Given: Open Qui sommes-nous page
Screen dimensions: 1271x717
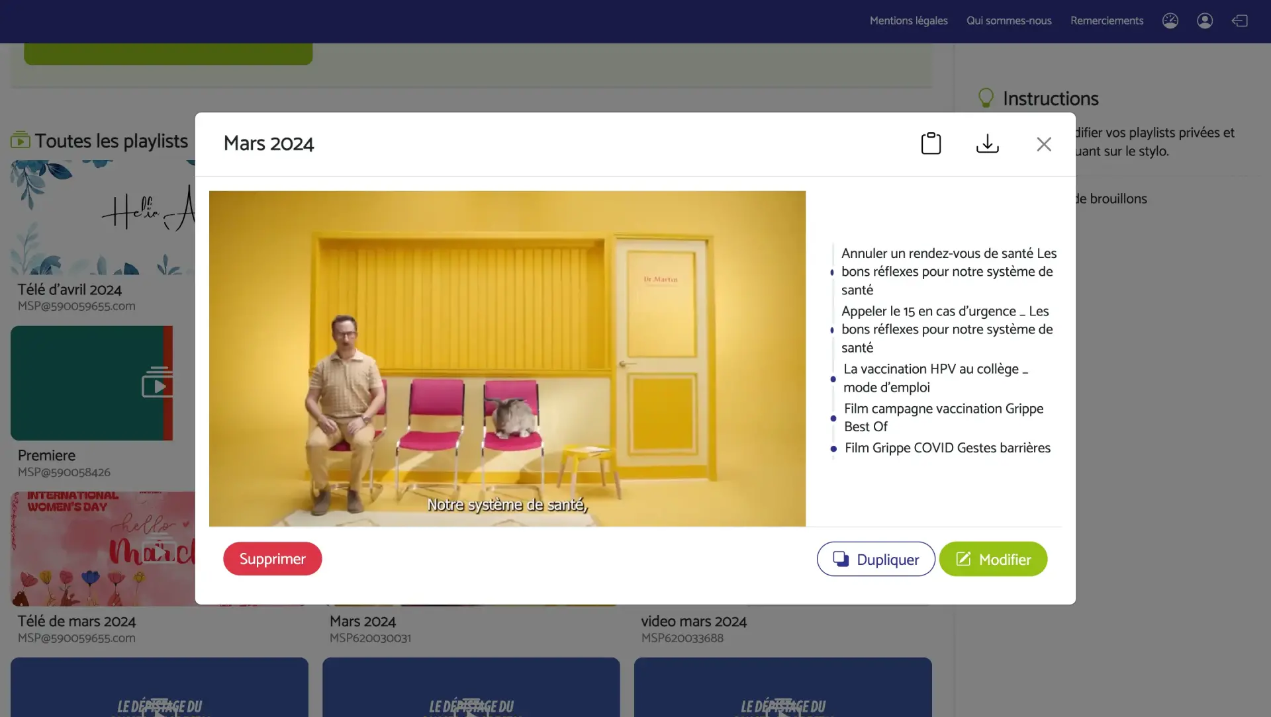Looking at the screenshot, I should (1008, 21).
